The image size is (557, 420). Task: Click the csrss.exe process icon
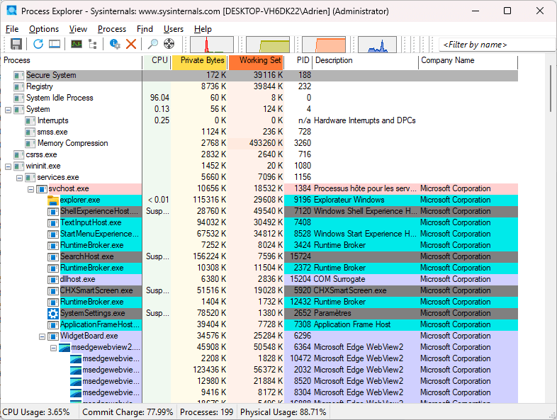[19, 155]
